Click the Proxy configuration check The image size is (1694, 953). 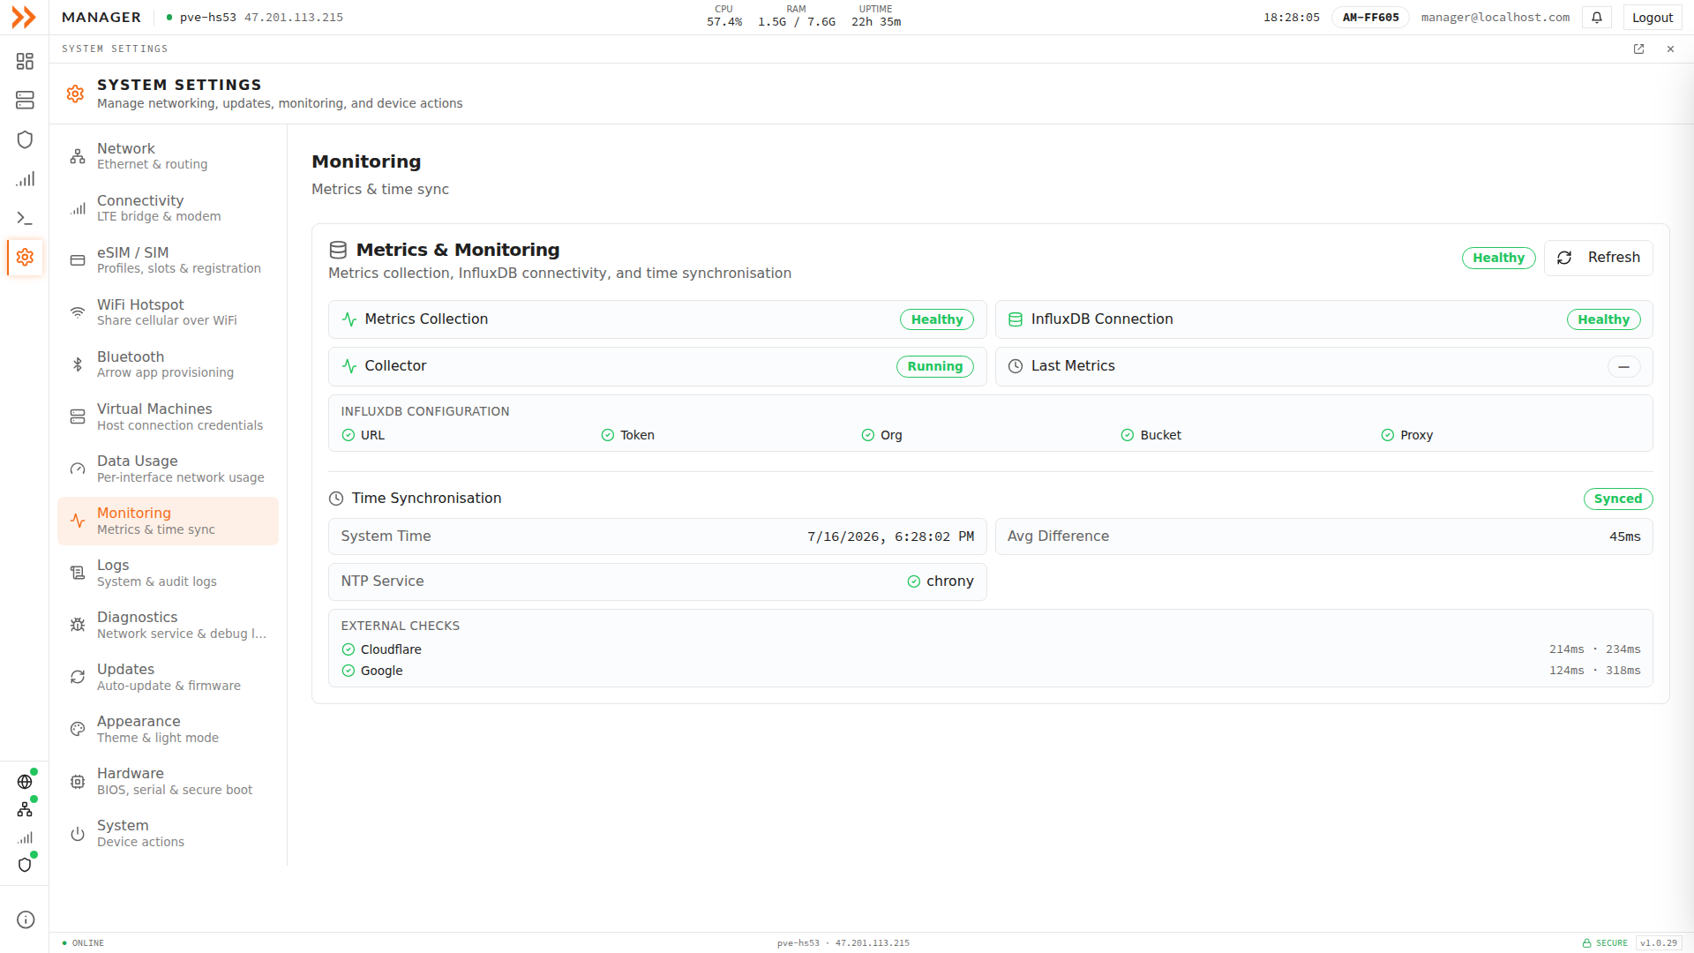1406,435
